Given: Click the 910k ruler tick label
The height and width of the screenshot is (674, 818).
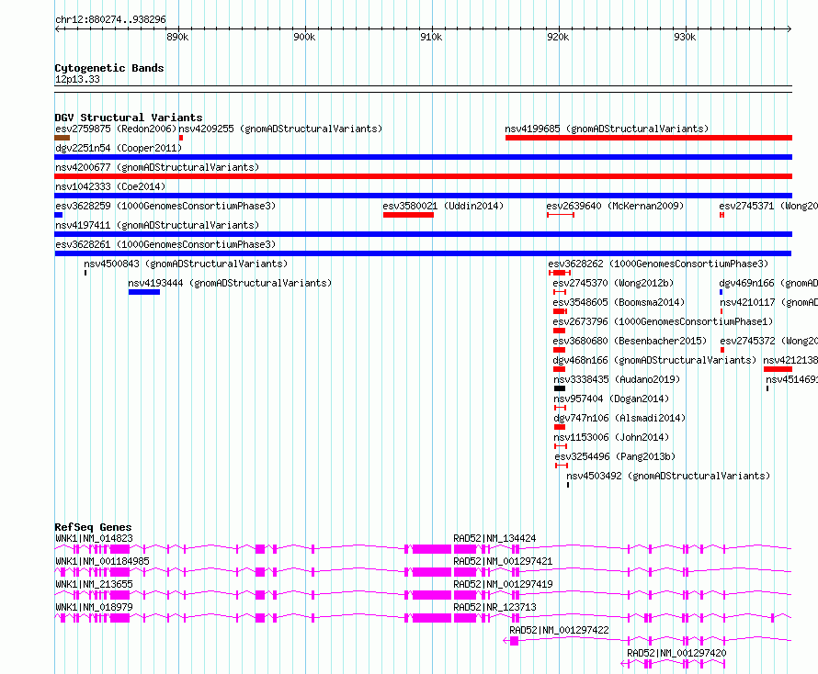Looking at the screenshot, I should [x=431, y=37].
